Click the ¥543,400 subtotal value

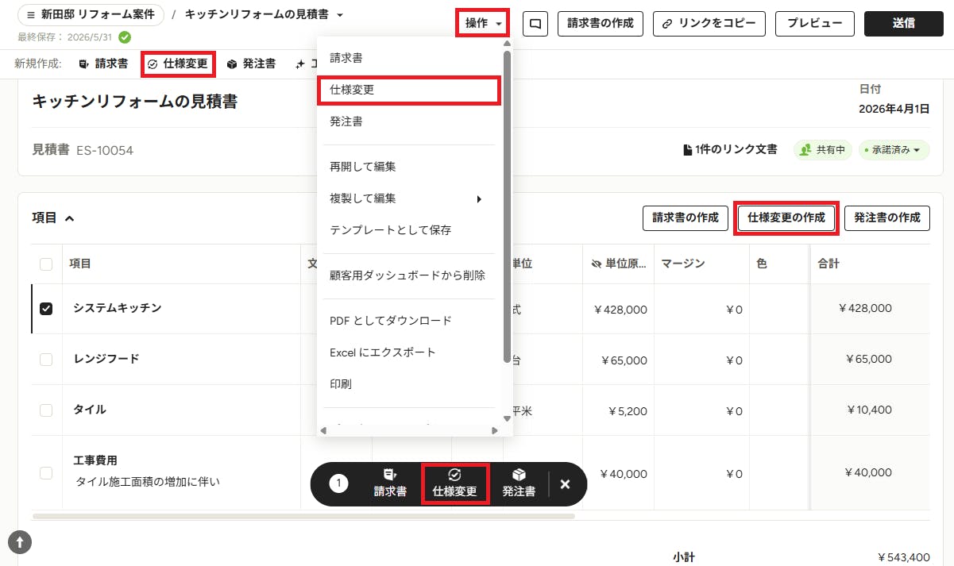[x=904, y=557]
